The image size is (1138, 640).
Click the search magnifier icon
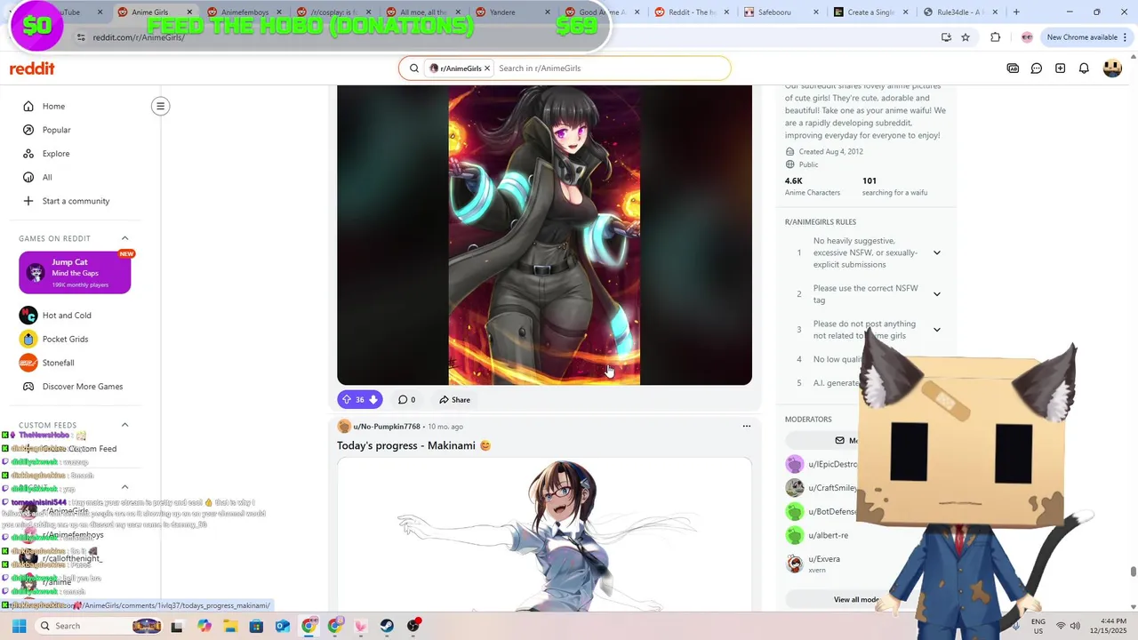[x=414, y=68]
